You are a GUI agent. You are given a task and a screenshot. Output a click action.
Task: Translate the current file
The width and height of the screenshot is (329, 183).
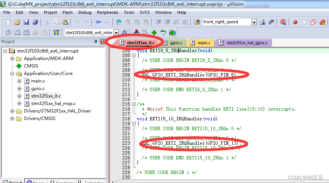pos(8,33)
